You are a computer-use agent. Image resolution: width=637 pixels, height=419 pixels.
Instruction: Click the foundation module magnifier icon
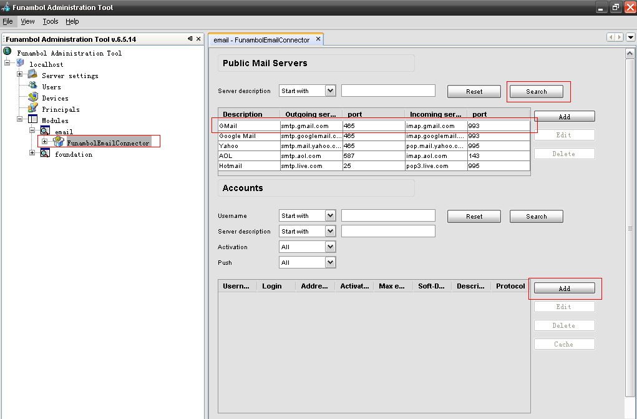click(x=45, y=153)
